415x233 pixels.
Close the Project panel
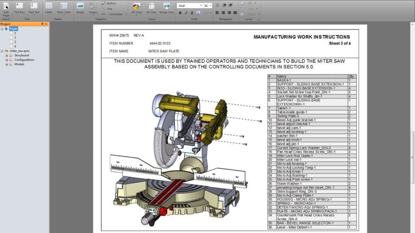pos(46,24)
